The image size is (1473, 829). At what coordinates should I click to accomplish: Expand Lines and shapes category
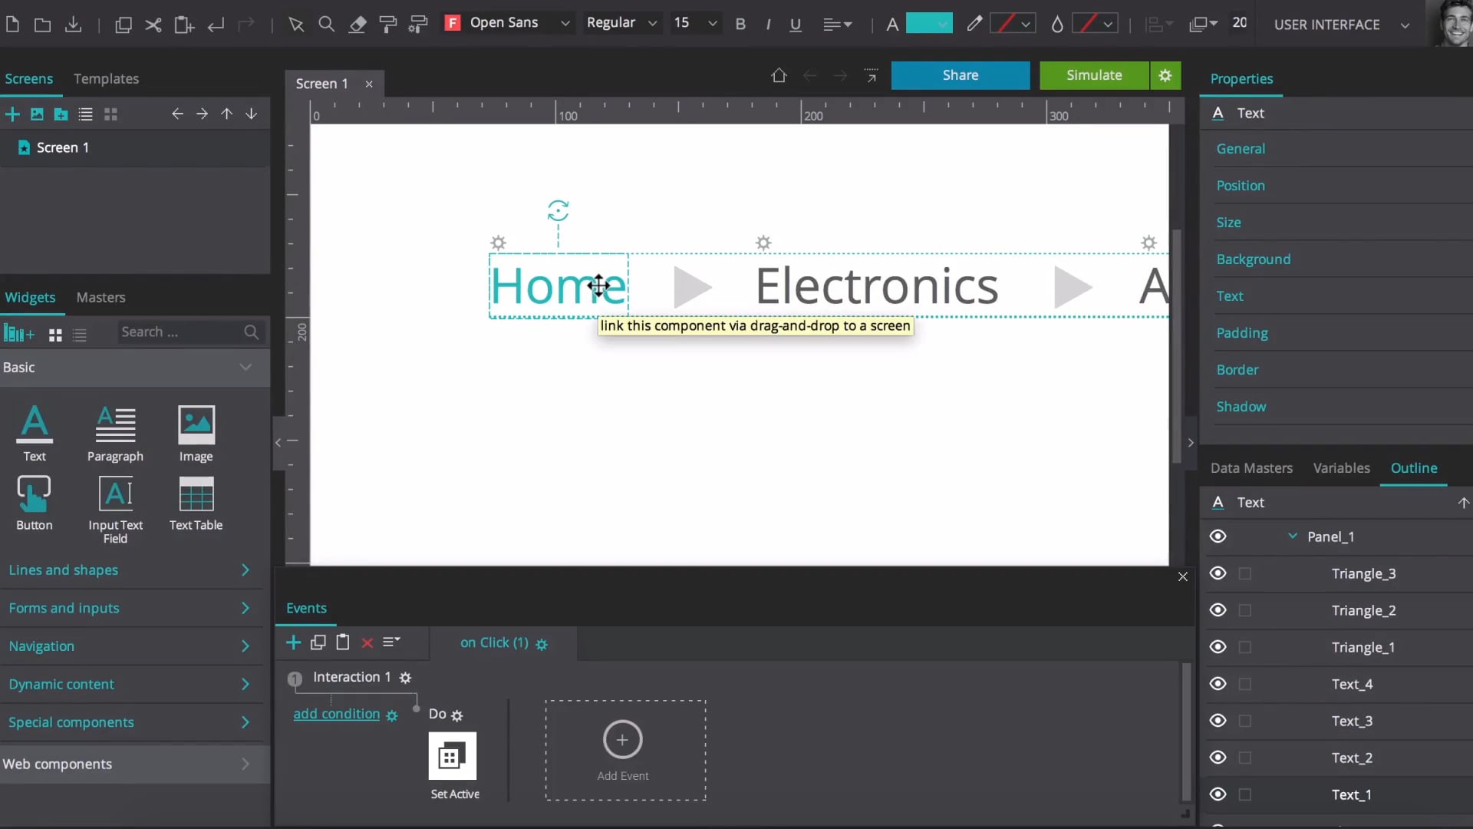click(130, 570)
